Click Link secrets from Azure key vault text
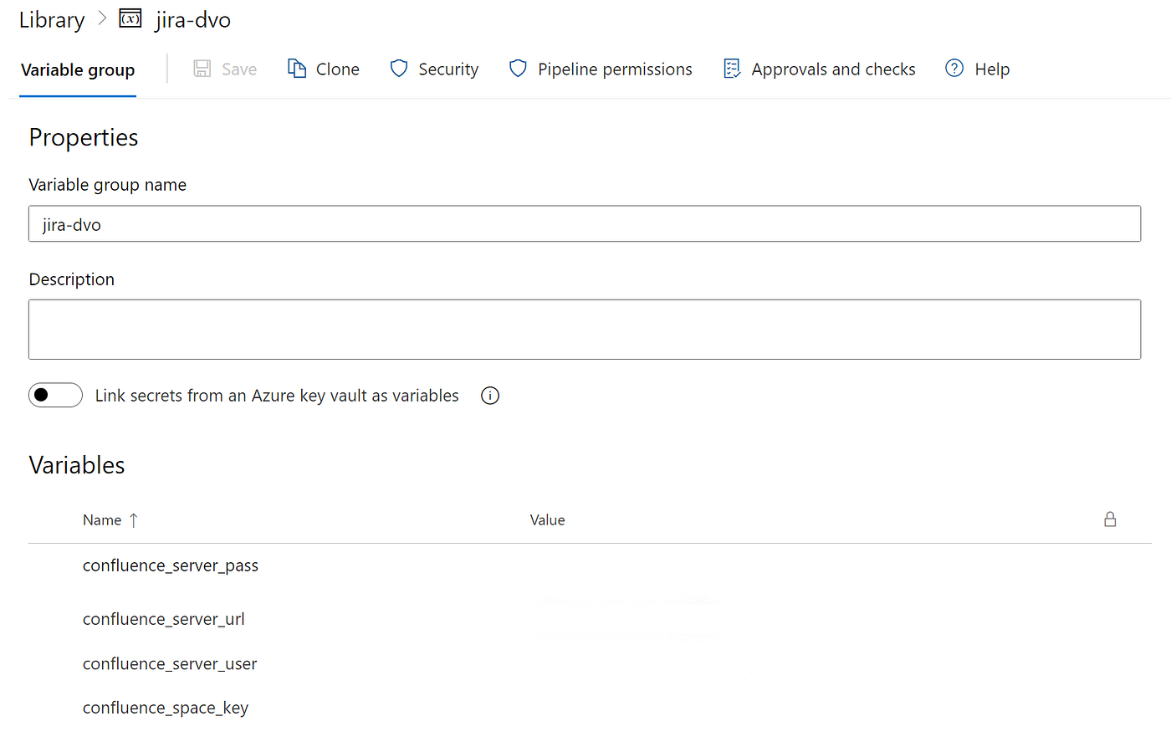The image size is (1171, 752). (277, 396)
